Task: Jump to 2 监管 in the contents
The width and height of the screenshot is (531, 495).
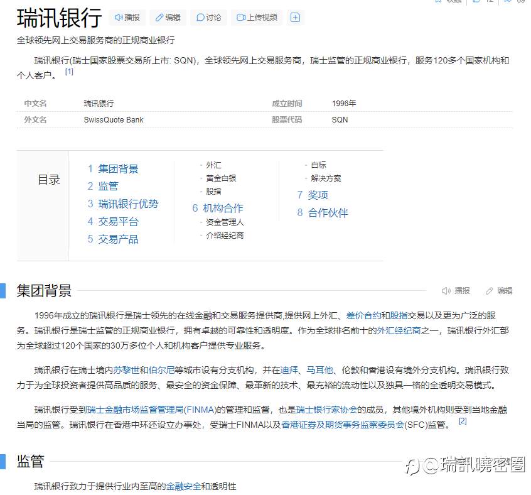Action: tap(102, 186)
